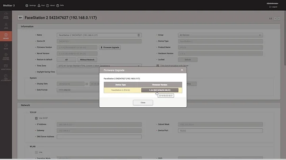Click the Name input field

pos(99,35)
